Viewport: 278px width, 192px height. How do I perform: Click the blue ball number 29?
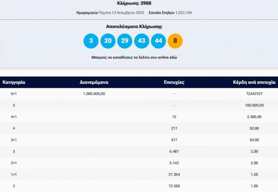125,41
